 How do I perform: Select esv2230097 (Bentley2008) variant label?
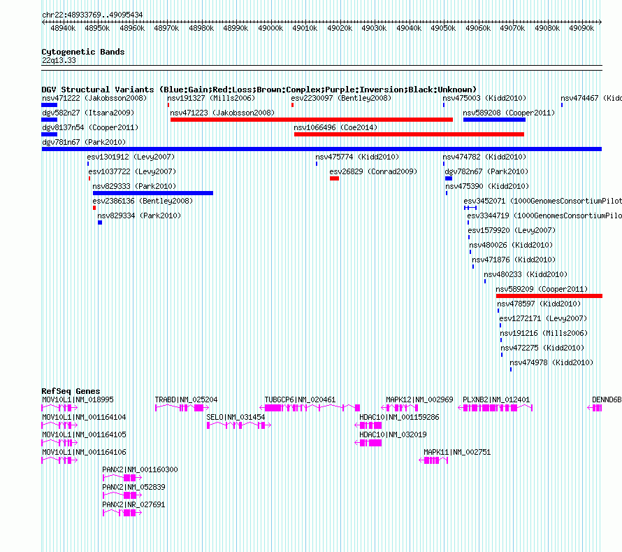[341, 98]
